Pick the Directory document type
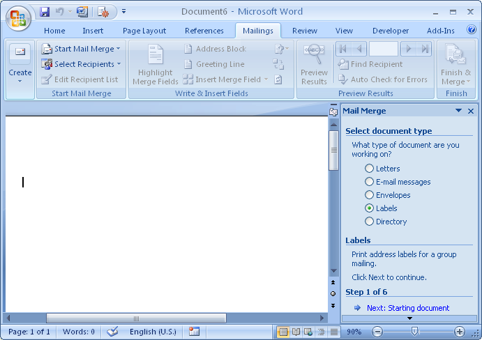Image resolution: width=482 pixels, height=340 pixels. point(370,222)
